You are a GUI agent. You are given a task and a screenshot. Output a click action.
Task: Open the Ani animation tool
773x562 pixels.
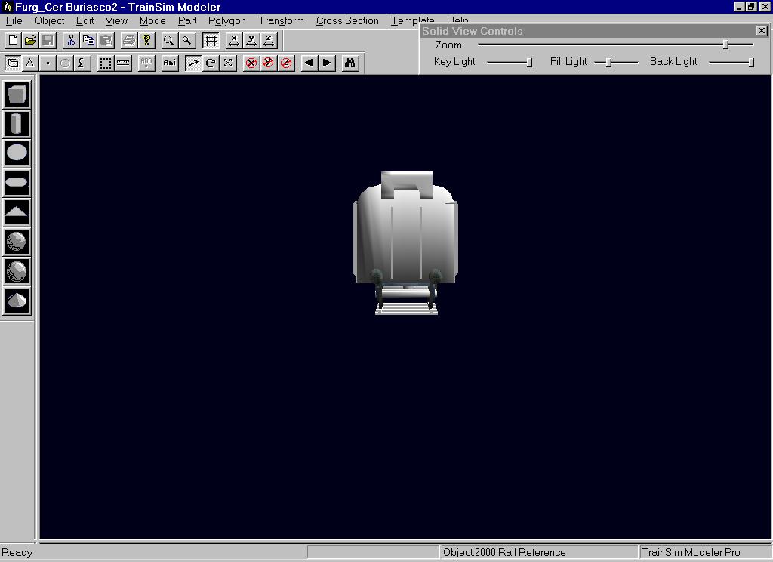point(170,63)
